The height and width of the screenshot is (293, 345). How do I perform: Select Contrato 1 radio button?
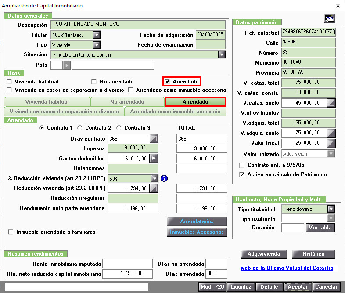click(x=41, y=128)
